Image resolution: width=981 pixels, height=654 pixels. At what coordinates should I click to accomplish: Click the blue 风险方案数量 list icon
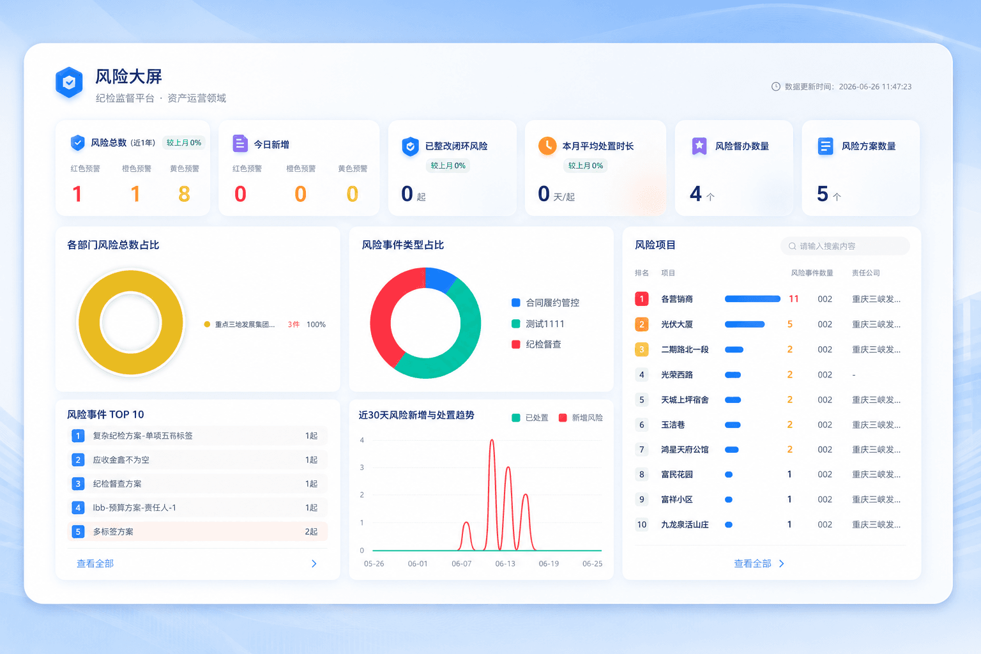(826, 146)
